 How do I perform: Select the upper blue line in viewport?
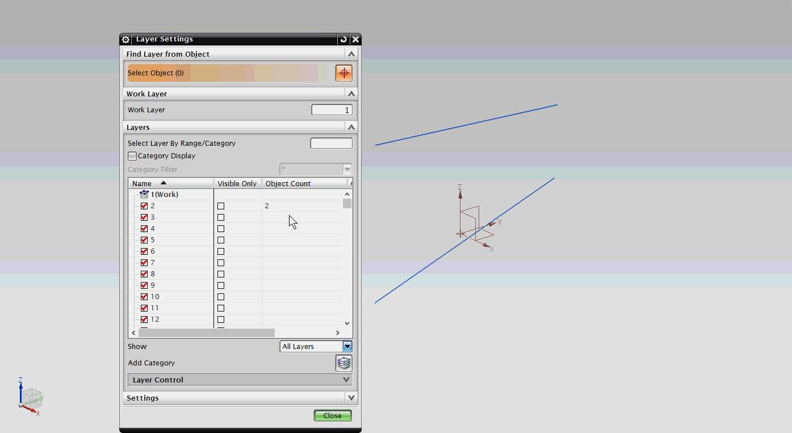(466, 125)
